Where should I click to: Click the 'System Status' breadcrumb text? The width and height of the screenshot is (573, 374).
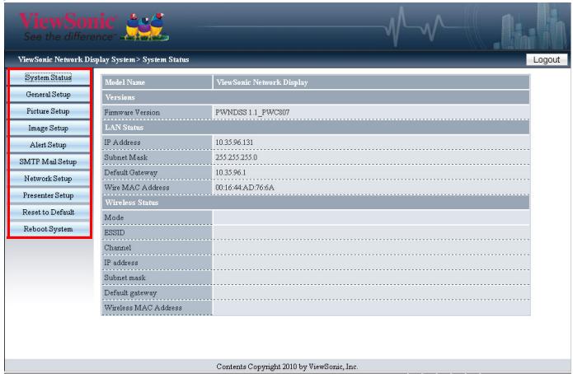click(166, 59)
